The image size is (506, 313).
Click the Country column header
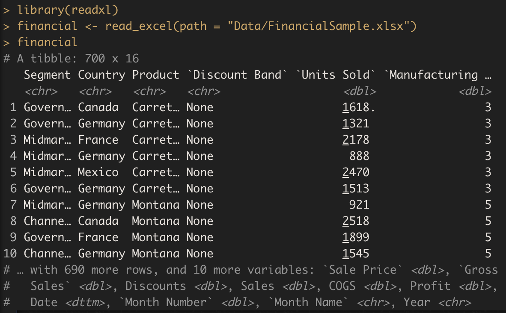tap(101, 75)
